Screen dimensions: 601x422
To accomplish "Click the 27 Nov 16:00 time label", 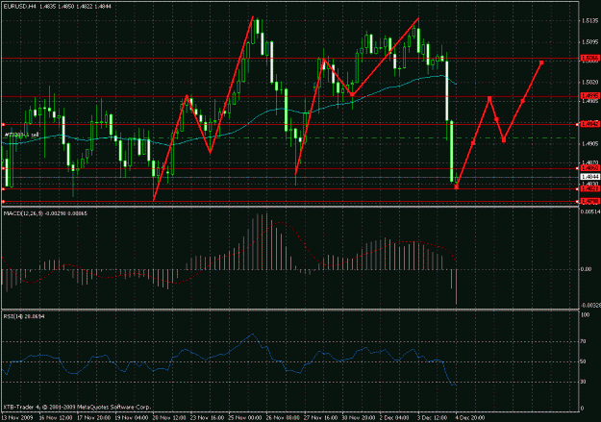I will click(320, 417).
